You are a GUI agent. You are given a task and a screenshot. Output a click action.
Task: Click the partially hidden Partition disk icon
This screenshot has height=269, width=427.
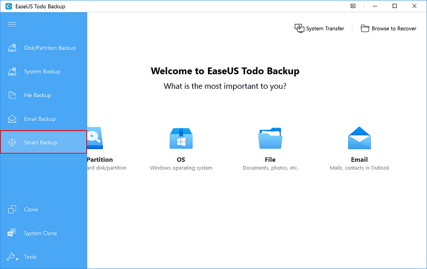[95, 138]
